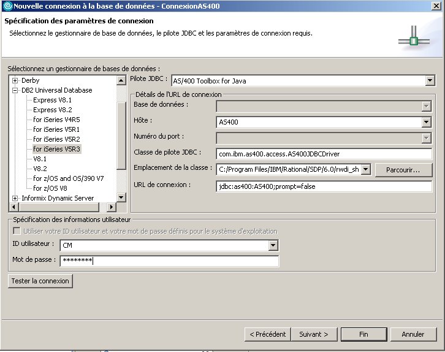Screen dimensions: 445x352
Task: Close the Nouvelle connexion dialog
Action: point(436,6)
